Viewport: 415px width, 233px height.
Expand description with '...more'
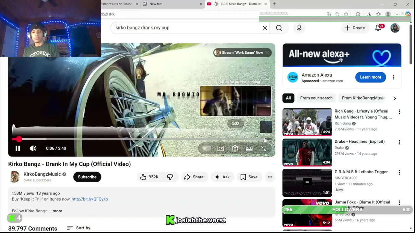pyautogui.click(x=56, y=211)
